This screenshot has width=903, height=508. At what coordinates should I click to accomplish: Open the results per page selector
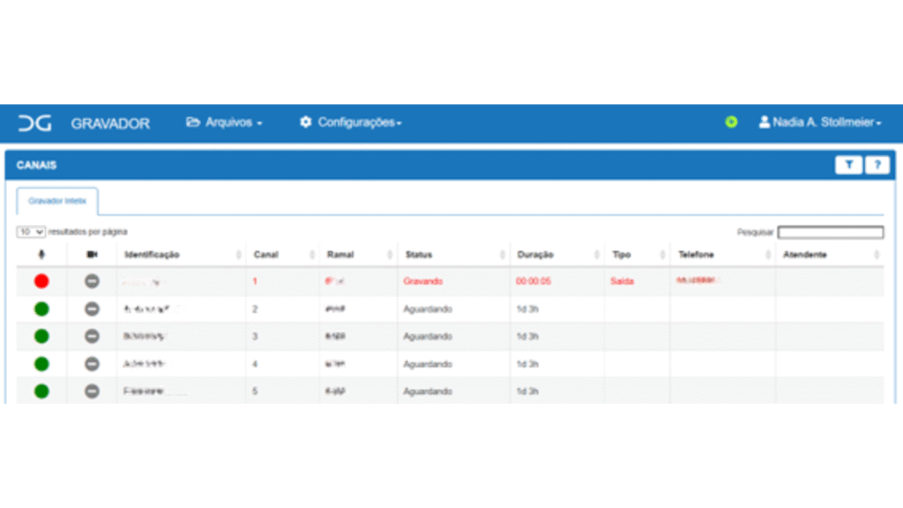pos(32,232)
